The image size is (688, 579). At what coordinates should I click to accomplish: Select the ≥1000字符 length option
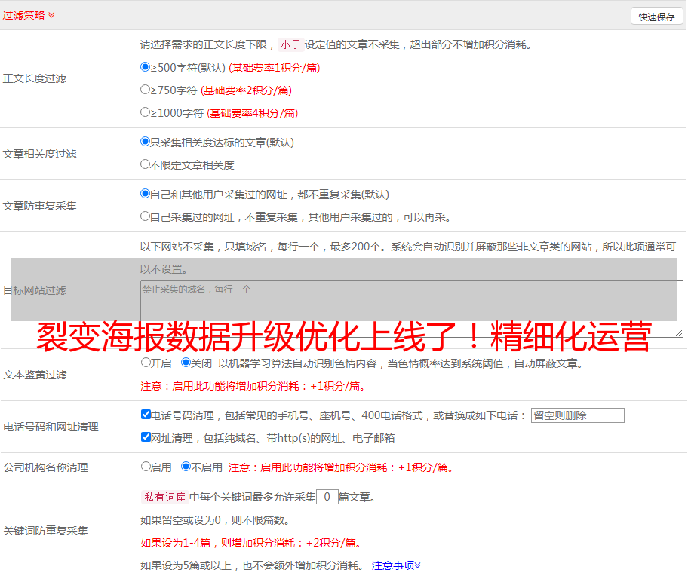(146, 112)
